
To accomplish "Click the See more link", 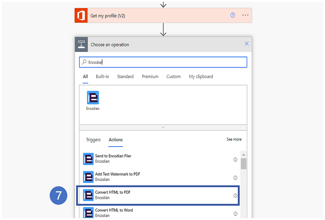I will point(234,139).
